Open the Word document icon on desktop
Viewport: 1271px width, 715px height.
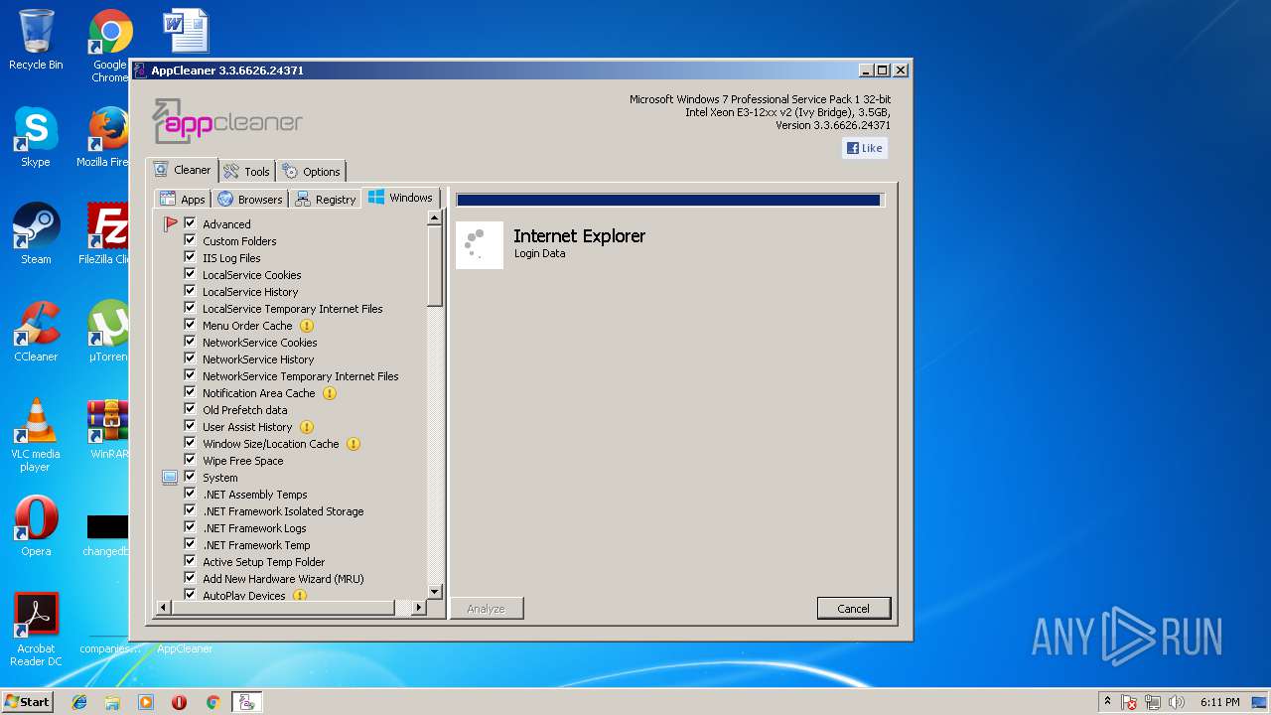point(186,31)
